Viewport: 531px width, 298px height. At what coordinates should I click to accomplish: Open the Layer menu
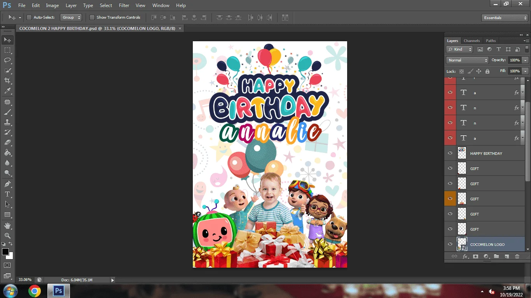coord(71,5)
